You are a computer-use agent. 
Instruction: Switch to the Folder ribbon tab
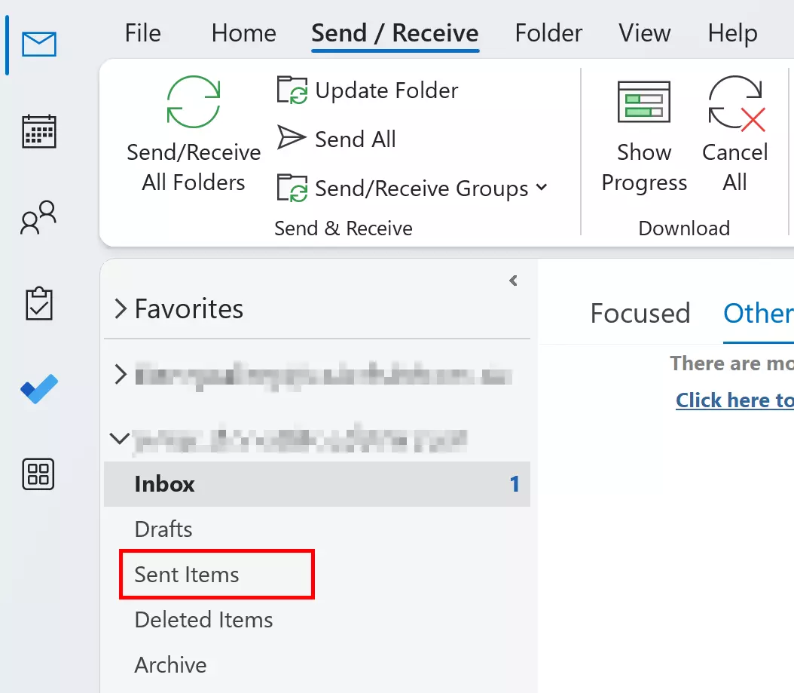(548, 33)
